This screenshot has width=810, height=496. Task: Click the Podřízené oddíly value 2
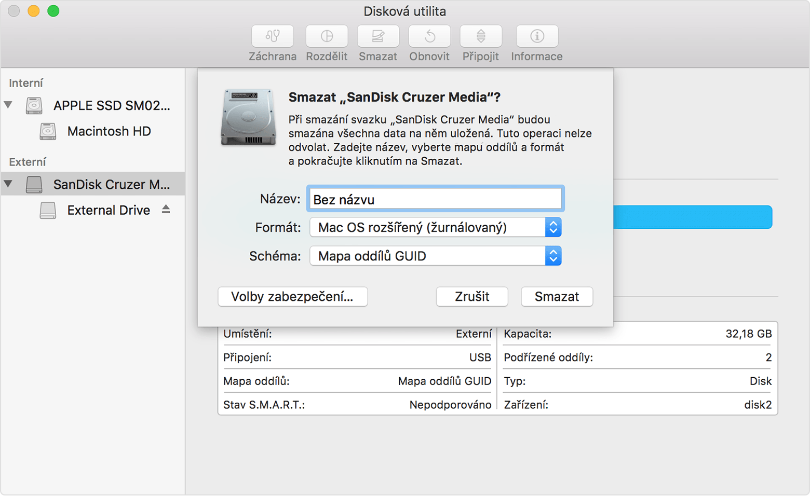pos(768,357)
